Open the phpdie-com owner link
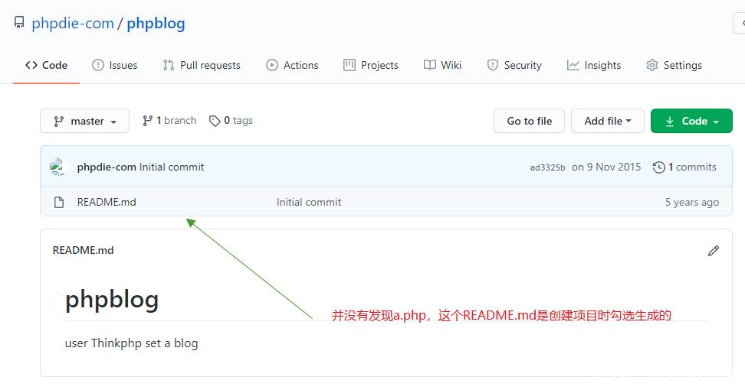 (x=73, y=23)
